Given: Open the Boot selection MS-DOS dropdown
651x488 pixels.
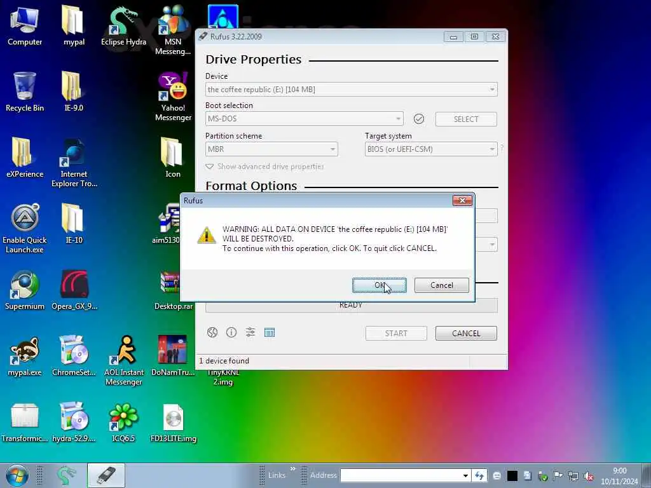Looking at the screenshot, I should coord(304,119).
